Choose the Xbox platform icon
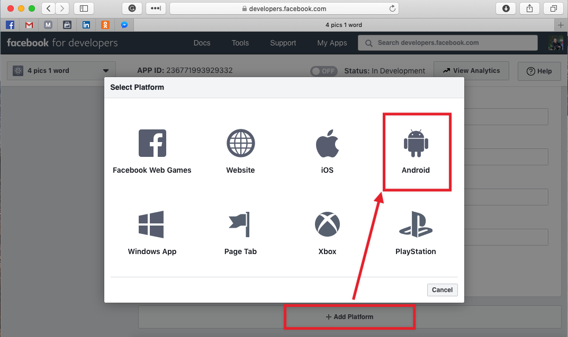This screenshot has height=337, width=568. 328,224
